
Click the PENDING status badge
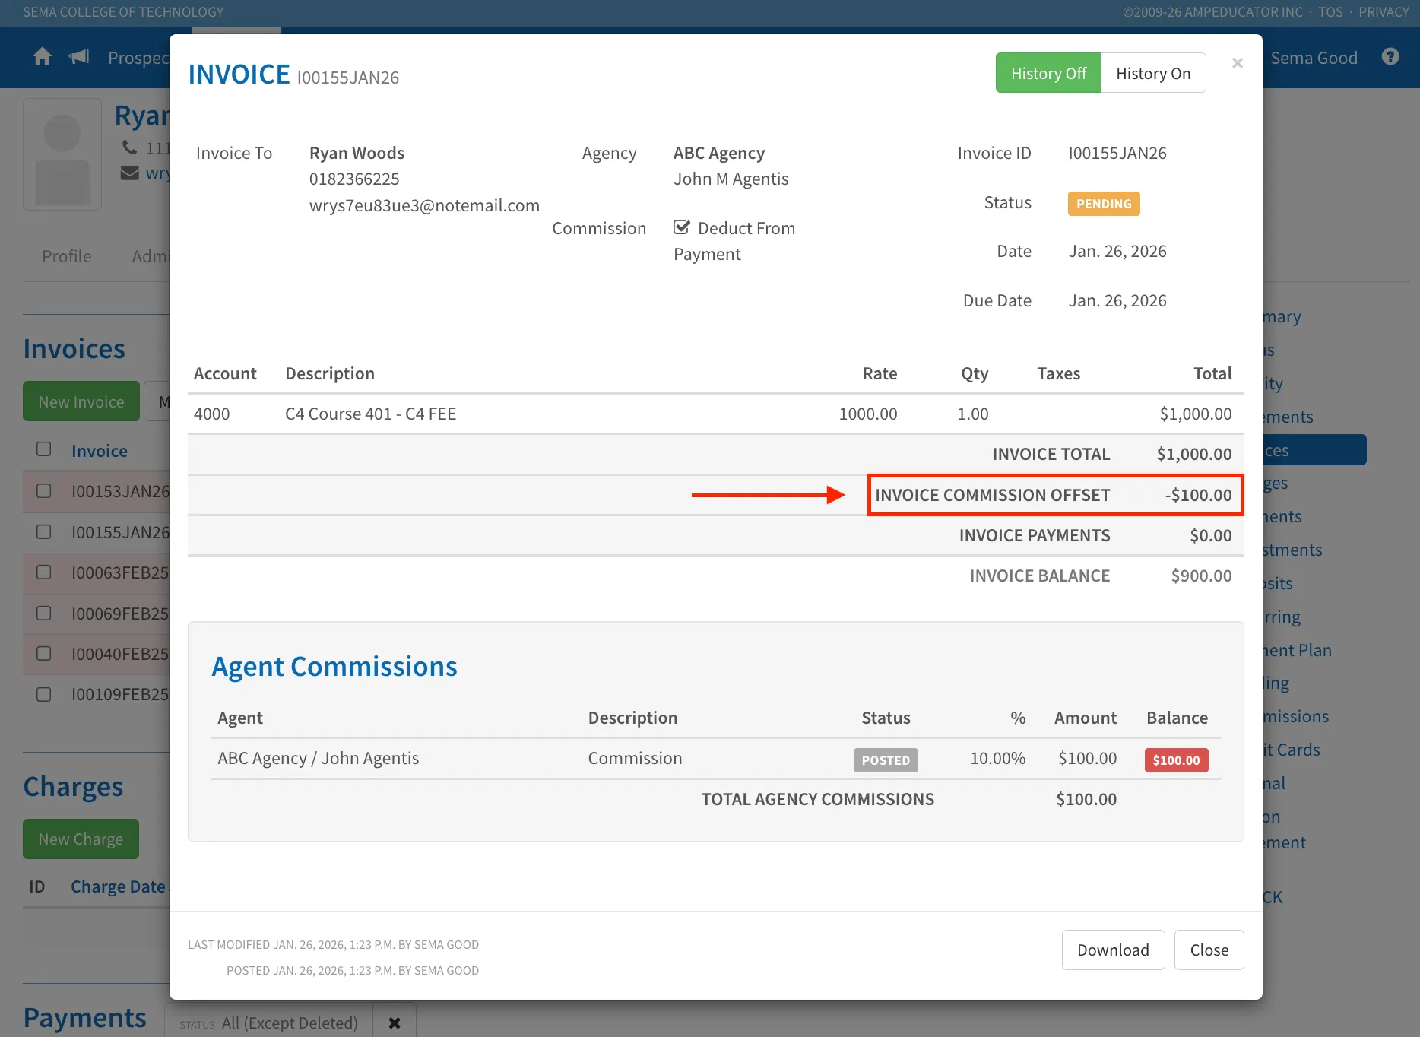click(1104, 204)
